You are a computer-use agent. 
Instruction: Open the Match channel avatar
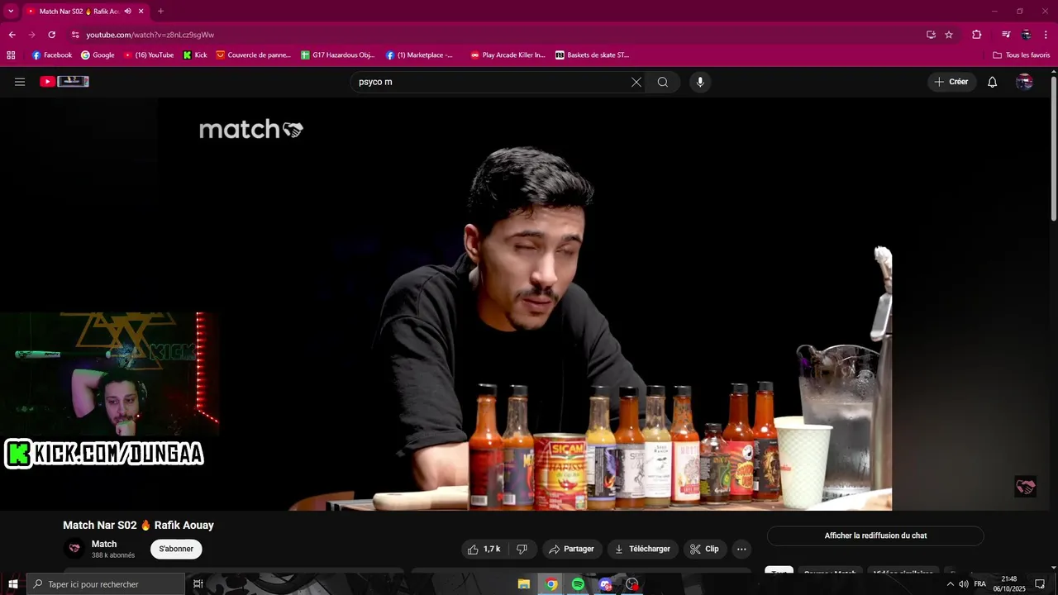[74, 549]
